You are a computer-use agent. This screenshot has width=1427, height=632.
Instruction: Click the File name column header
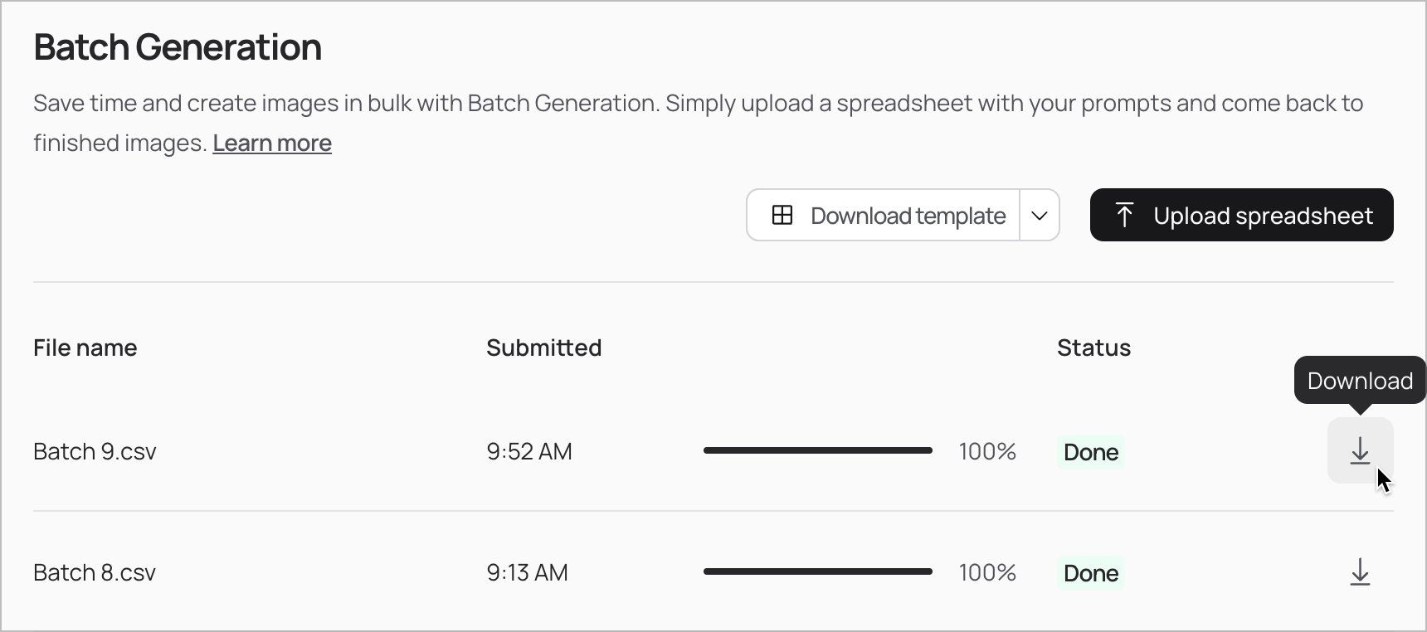(85, 348)
